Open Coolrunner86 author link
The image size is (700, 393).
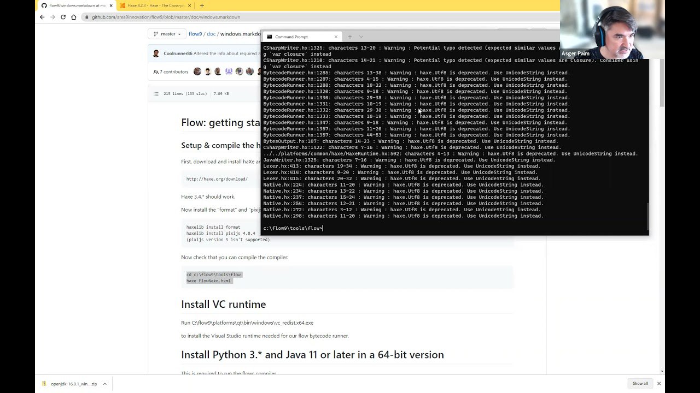[178, 53]
